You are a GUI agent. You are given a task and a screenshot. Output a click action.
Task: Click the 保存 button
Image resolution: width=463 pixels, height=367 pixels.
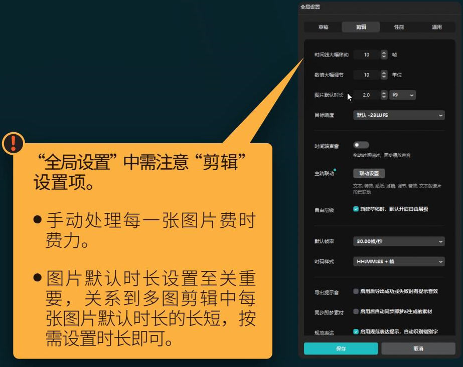coord(341,348)
